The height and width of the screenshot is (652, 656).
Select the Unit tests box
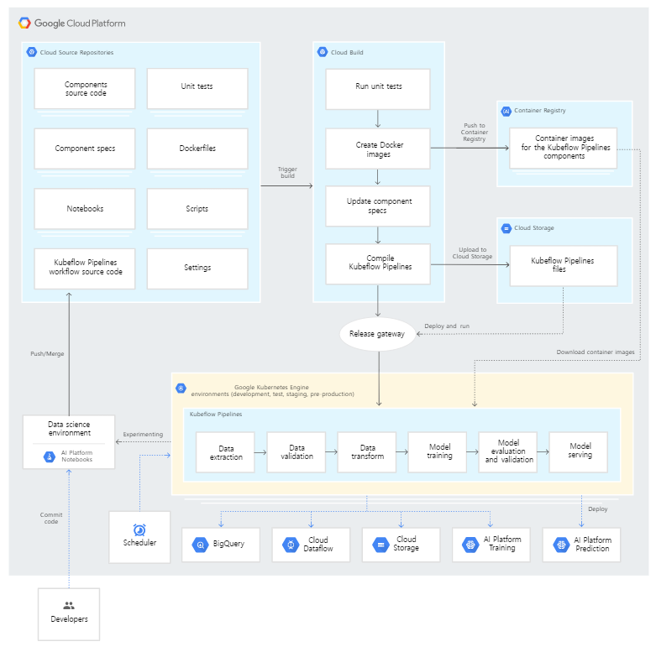[197, 89]
